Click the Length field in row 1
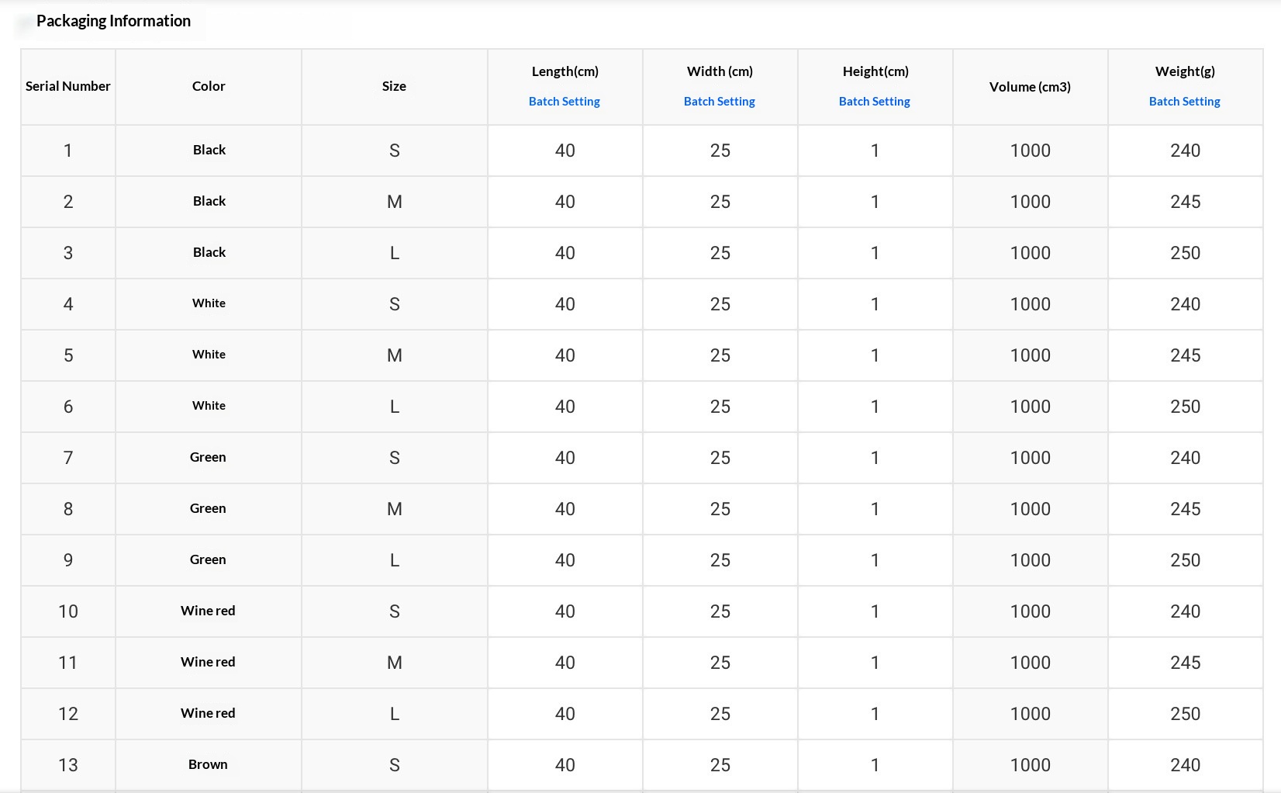 click(565, 151)
